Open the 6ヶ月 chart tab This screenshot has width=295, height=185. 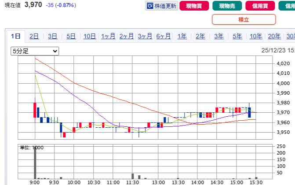(x=164, y=37)
